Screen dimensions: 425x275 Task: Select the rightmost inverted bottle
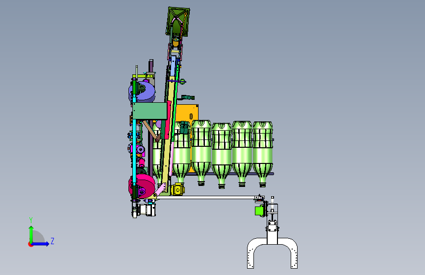263,154
